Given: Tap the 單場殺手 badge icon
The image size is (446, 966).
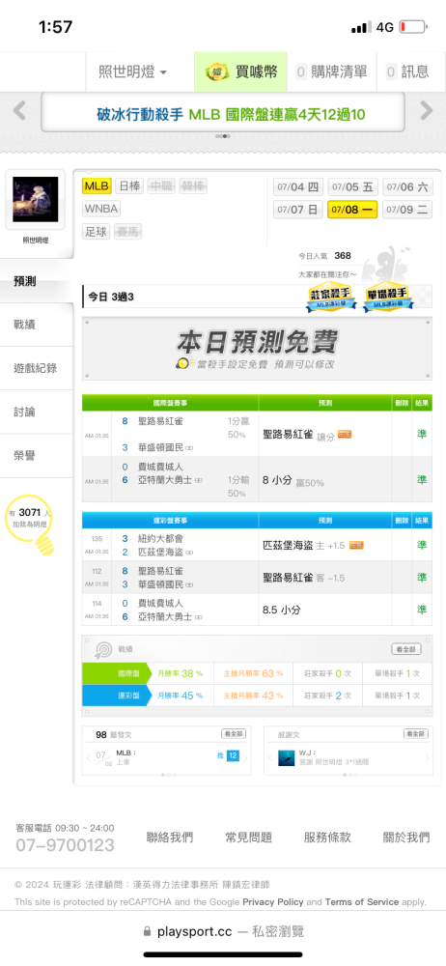Looking at the screenshot, I should [389, 298].
